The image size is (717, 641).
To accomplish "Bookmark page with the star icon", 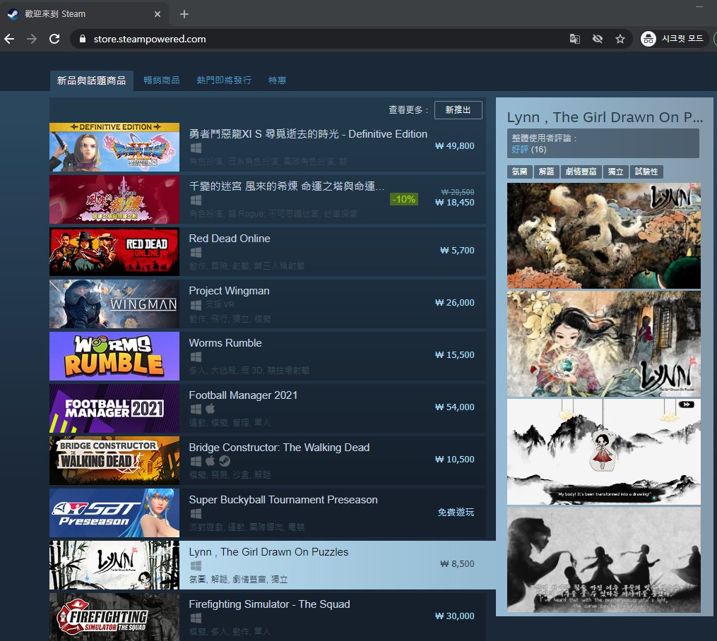I will point(620,39).
